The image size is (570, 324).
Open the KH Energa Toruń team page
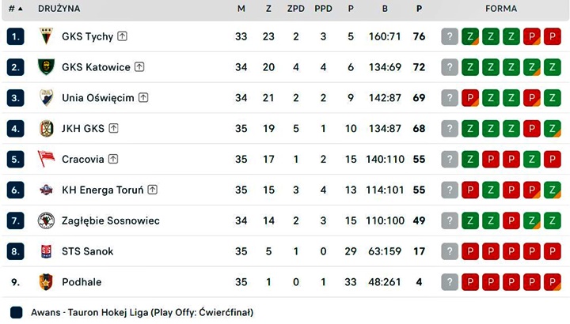(x=102, y=190)
